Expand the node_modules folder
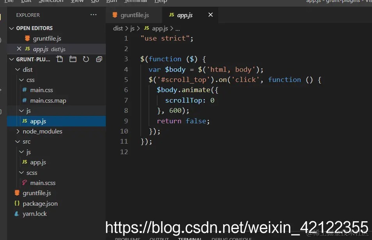372x240 pixels. point(18,131)
